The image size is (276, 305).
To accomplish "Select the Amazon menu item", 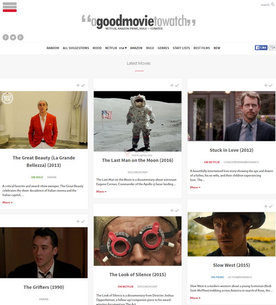I will (x=136, y=48).
